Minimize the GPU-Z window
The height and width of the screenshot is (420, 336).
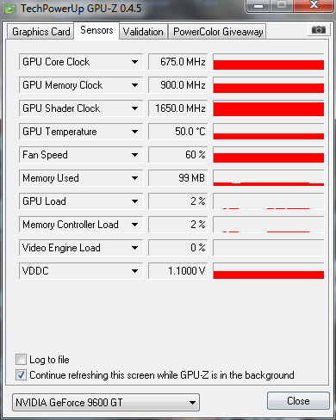(258, 5)
